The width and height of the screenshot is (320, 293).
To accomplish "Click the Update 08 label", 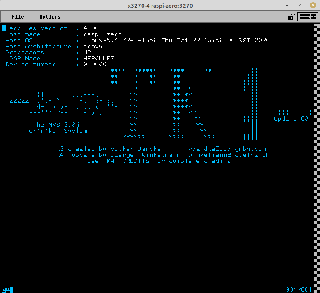I will [x=291, y=119].
